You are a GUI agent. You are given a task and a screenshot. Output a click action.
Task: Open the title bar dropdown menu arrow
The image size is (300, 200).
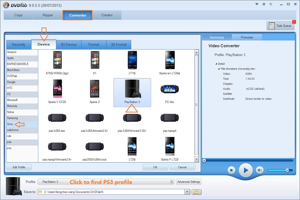(x=257, y=4)
